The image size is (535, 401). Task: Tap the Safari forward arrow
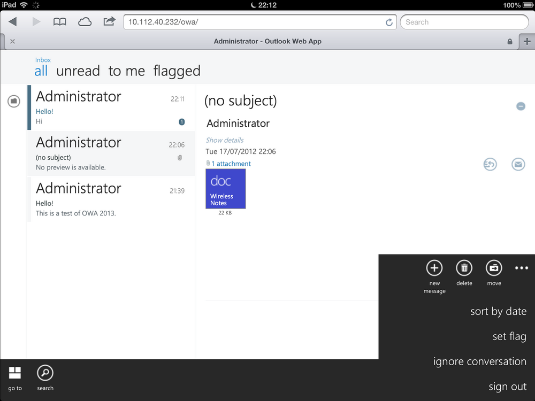36,22
